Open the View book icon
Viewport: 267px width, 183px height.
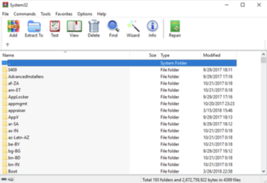(x=74, y=26)
